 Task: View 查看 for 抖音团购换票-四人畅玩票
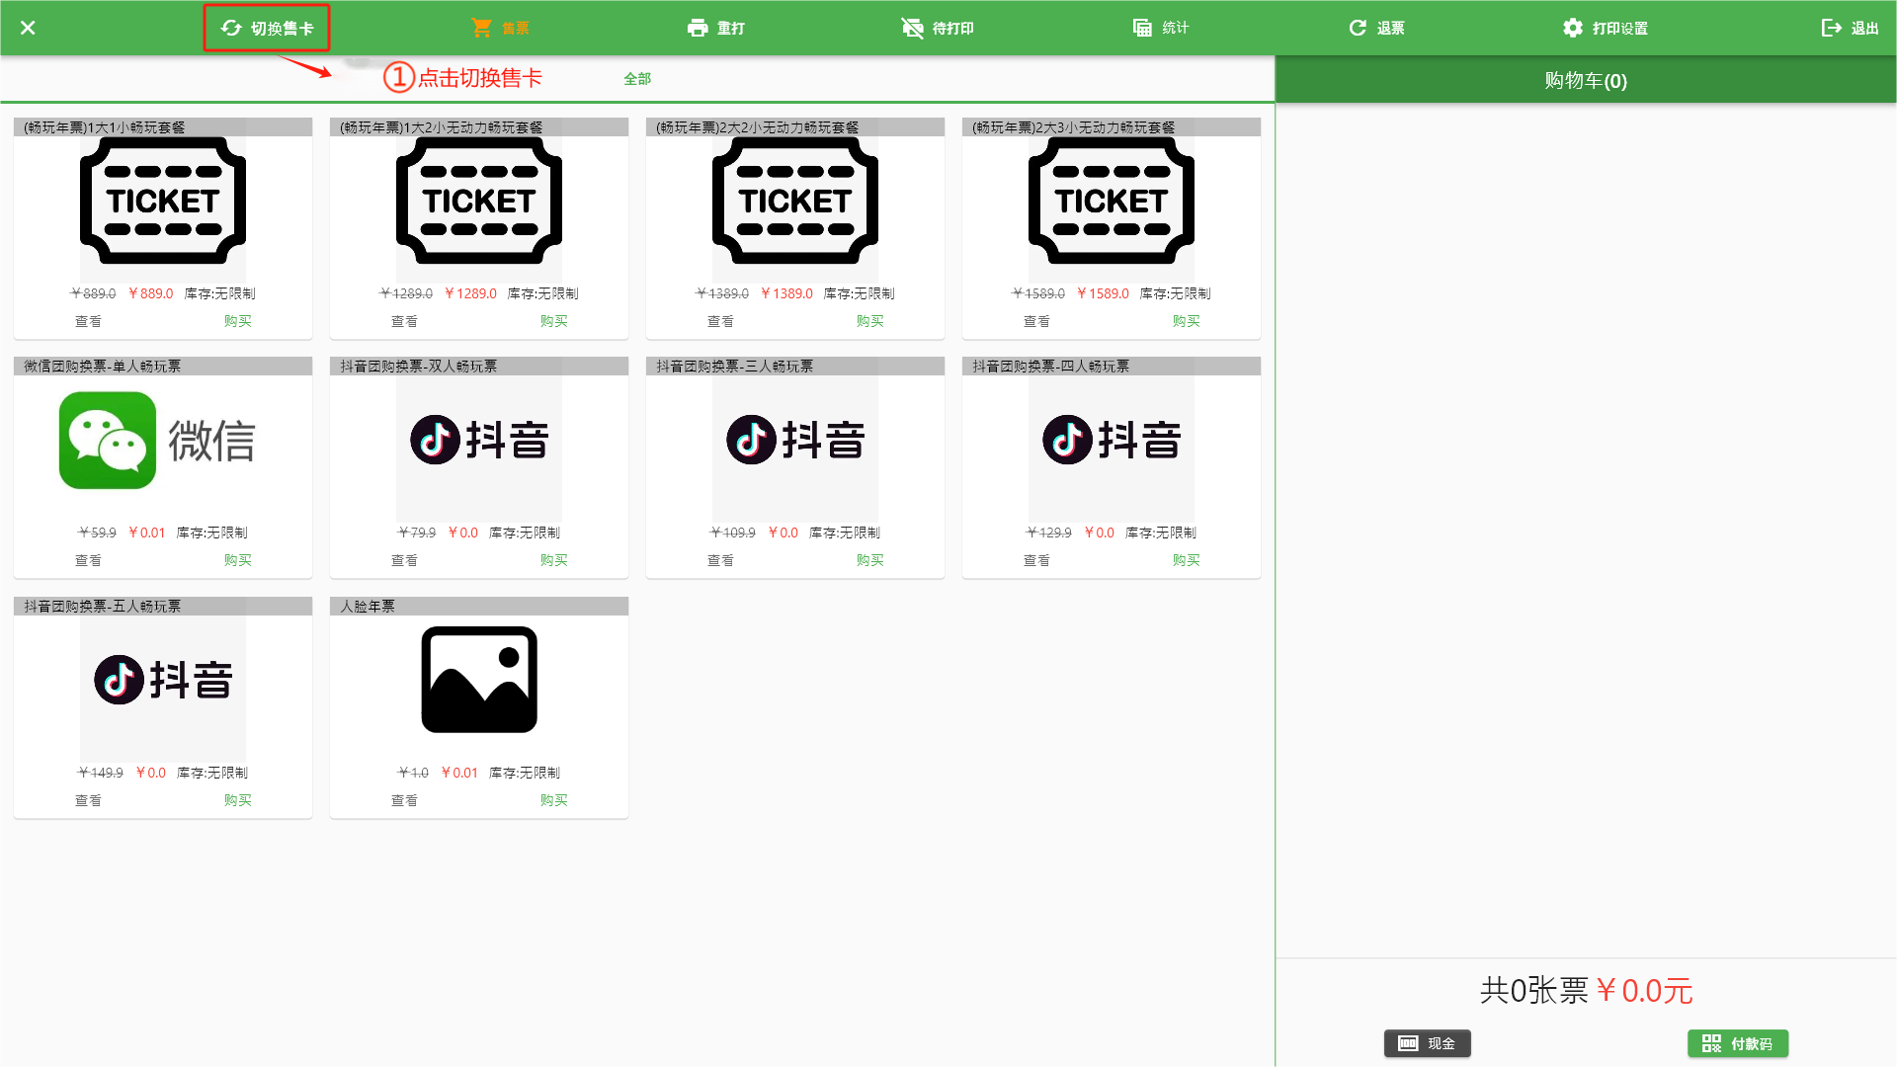tap(1036, 560)
